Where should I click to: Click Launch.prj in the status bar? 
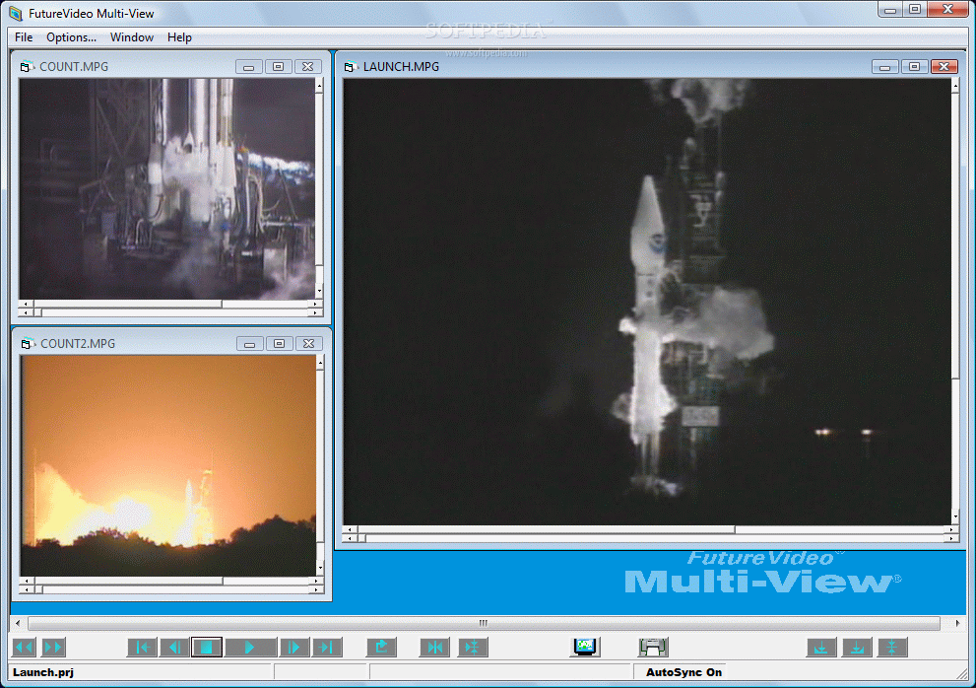coord(43,672)
